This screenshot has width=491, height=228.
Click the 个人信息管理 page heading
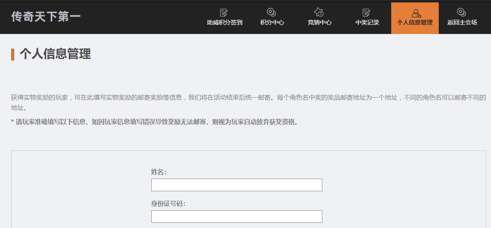tap(55, 54)
